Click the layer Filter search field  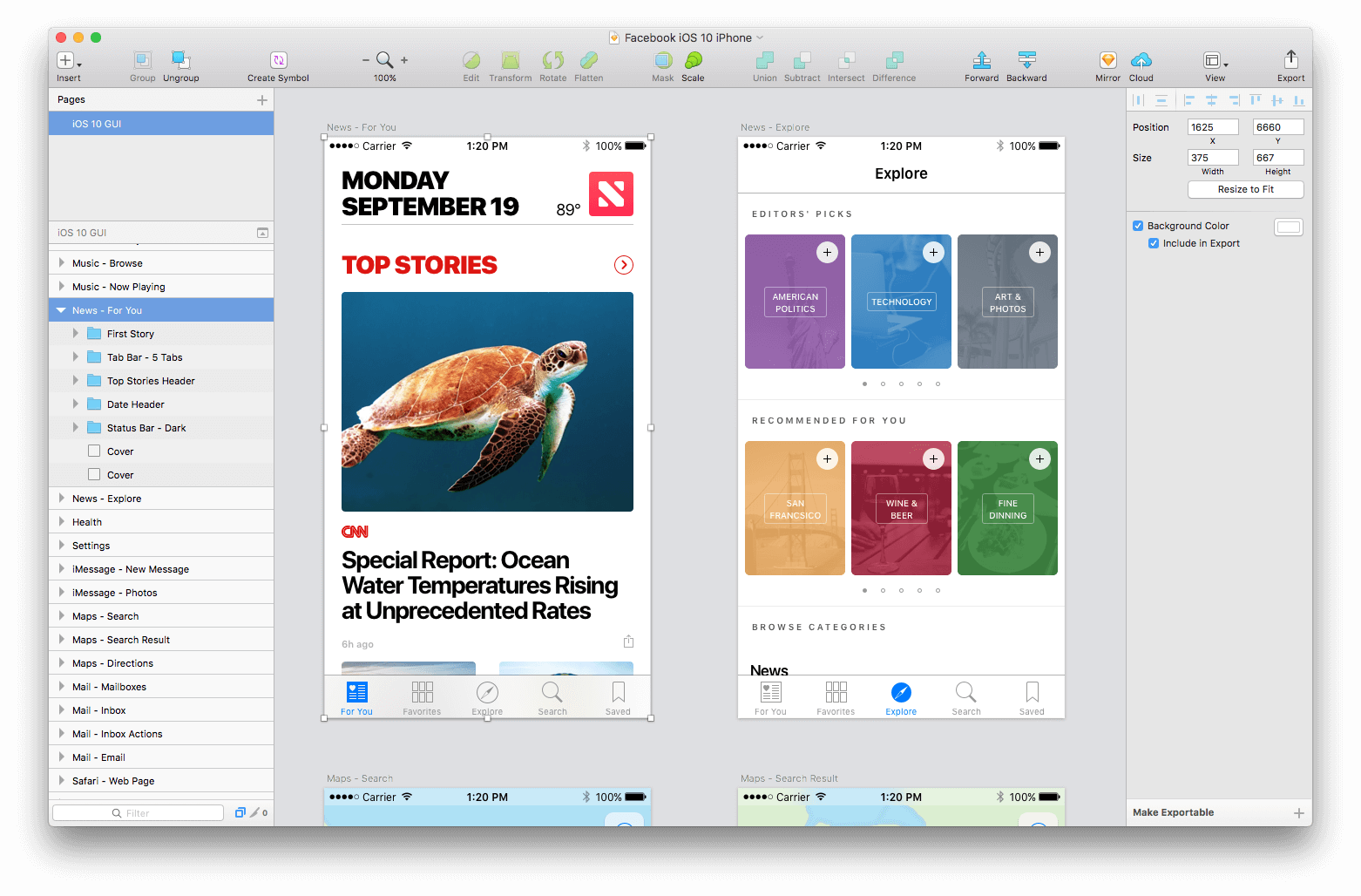(x=138, y=813)
